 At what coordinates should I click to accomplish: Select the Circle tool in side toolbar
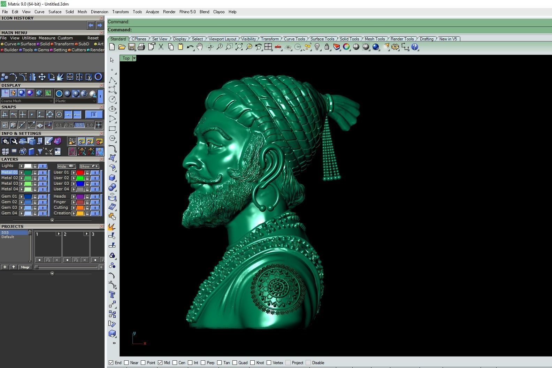point(112,100)
